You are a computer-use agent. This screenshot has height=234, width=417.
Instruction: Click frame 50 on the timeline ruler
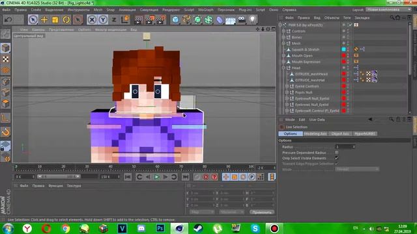click(x=134, y=167)
